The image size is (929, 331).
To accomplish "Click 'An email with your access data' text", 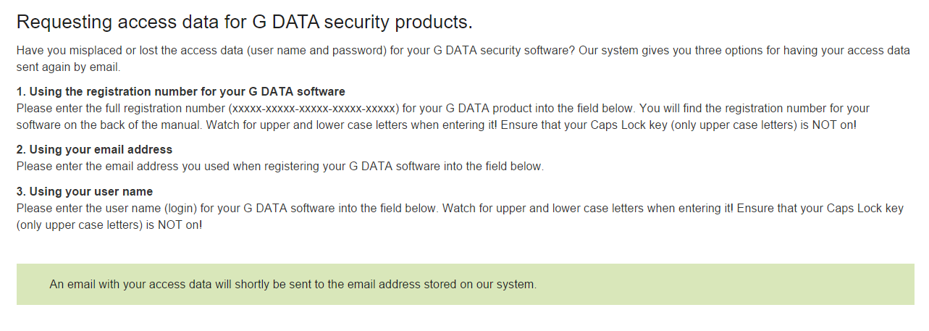I will (133, 285).
